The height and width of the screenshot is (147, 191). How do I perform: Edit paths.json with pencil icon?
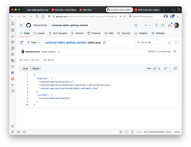[x=165, y=68]
